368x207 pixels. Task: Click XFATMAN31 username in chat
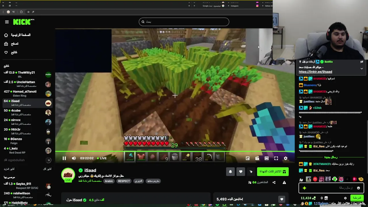322,164
